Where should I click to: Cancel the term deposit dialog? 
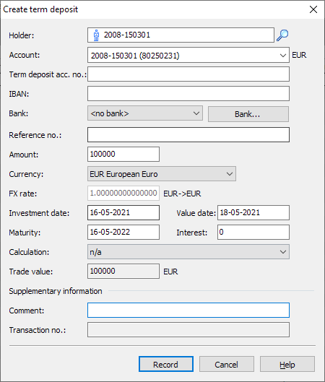[x=227, y=364]
